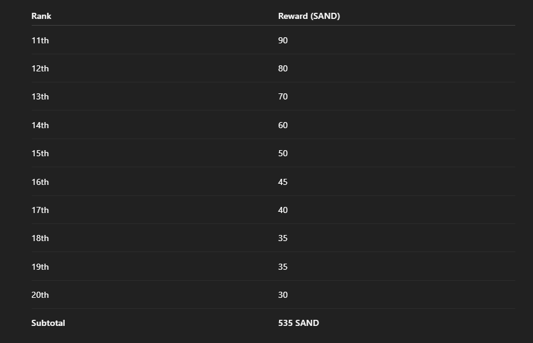Click the reward value 90
This screenshot has height=343, width=533.
point(283,40)
